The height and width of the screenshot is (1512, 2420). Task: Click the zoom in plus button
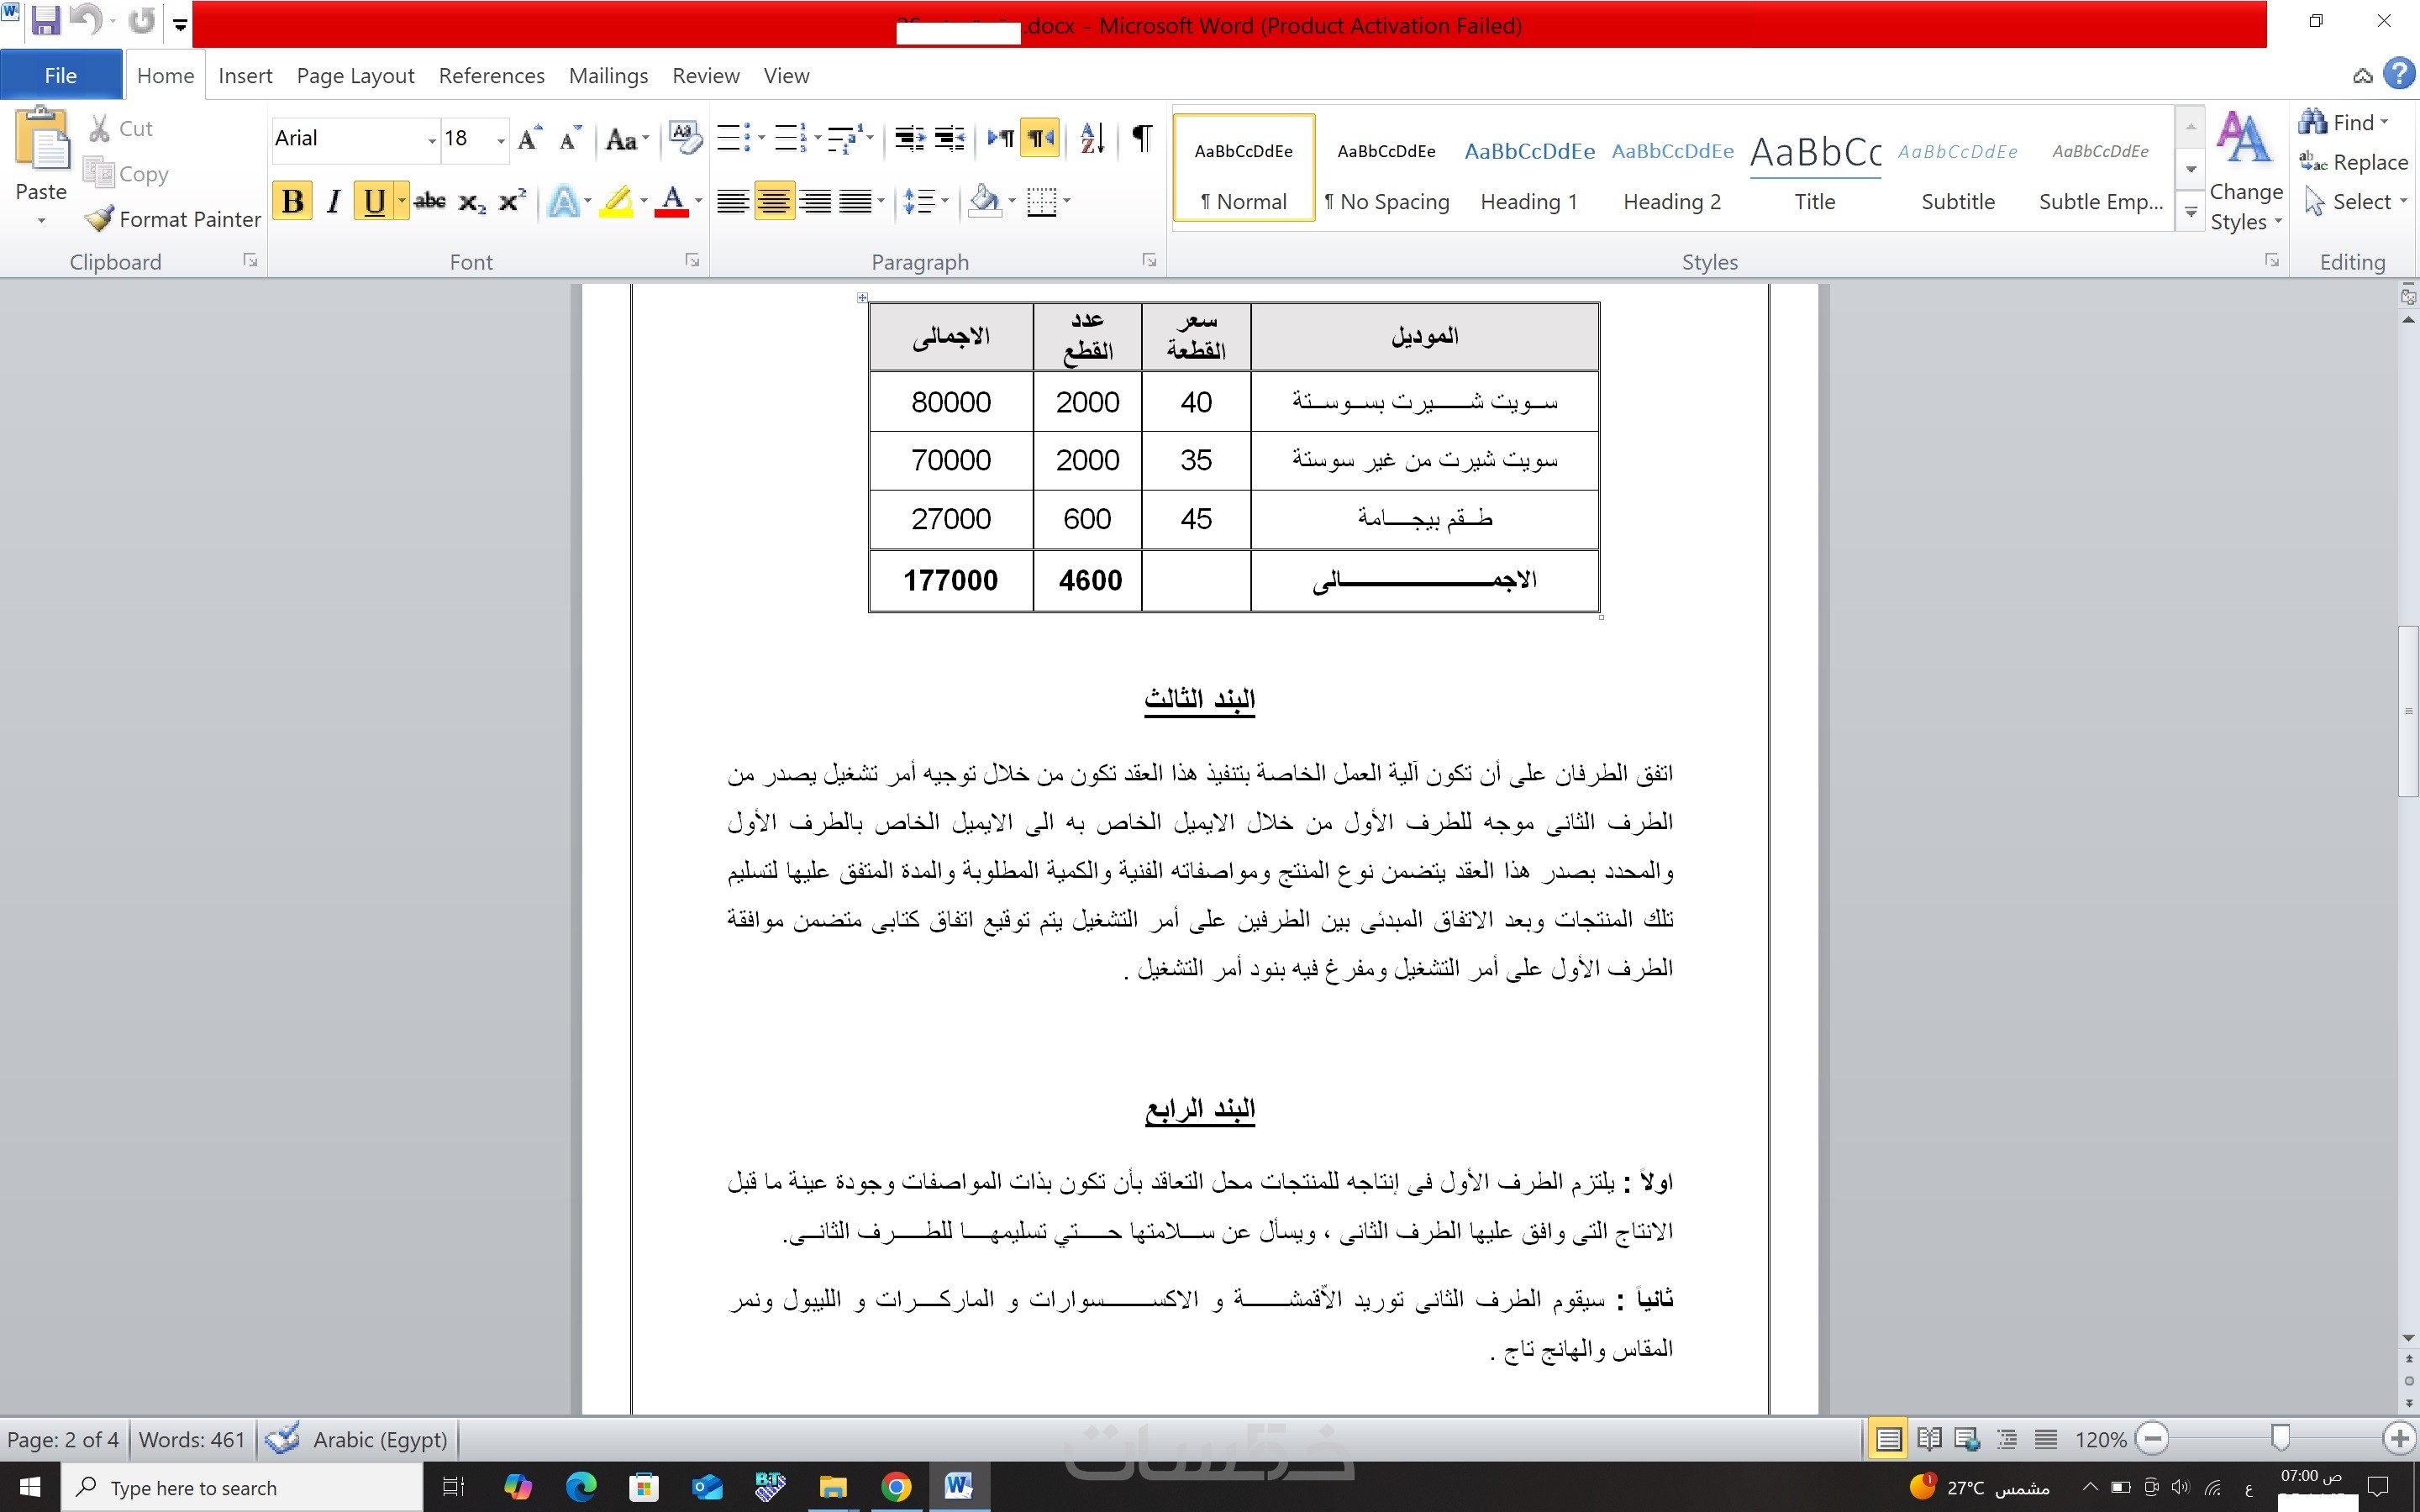[2399, 1439]
